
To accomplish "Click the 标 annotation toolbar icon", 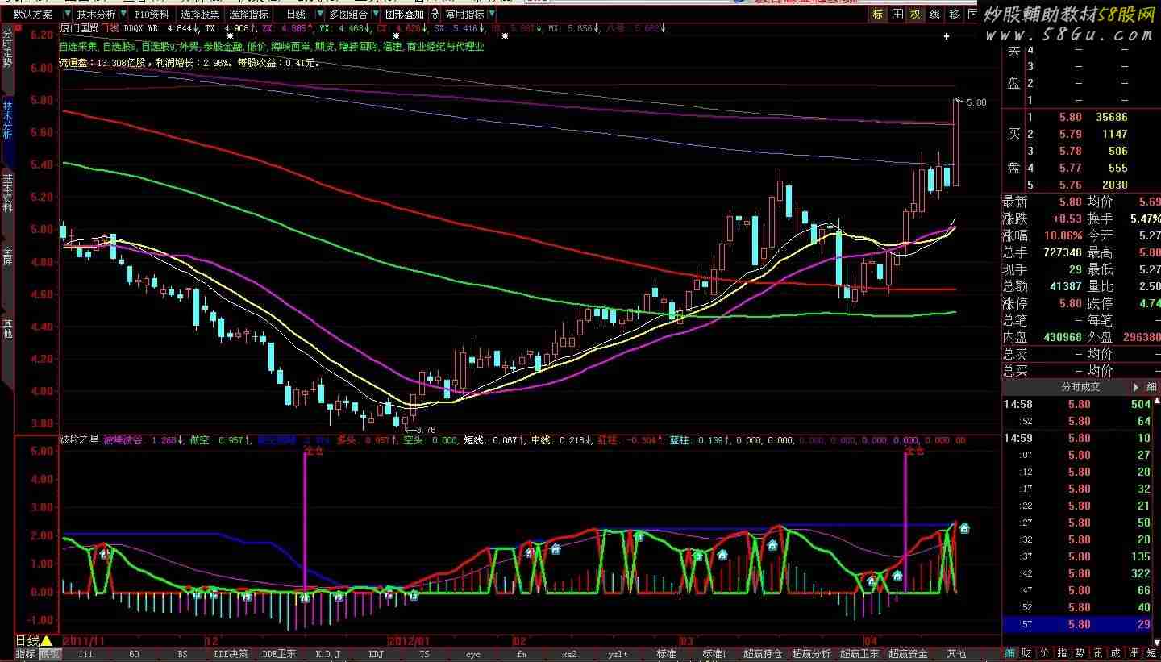I will coord(878,15).
